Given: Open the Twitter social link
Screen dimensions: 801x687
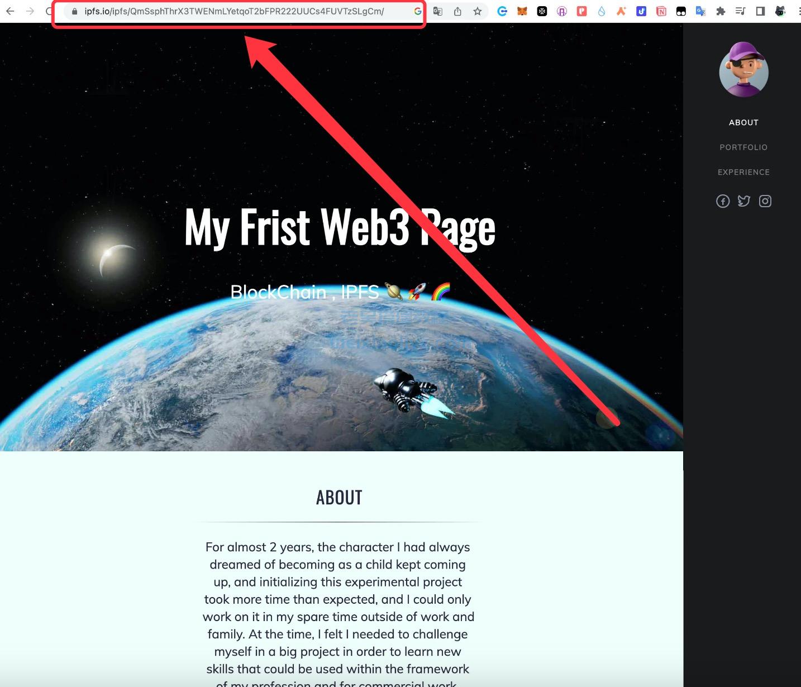Looking at the screenshot, I should tap(744, 201).
